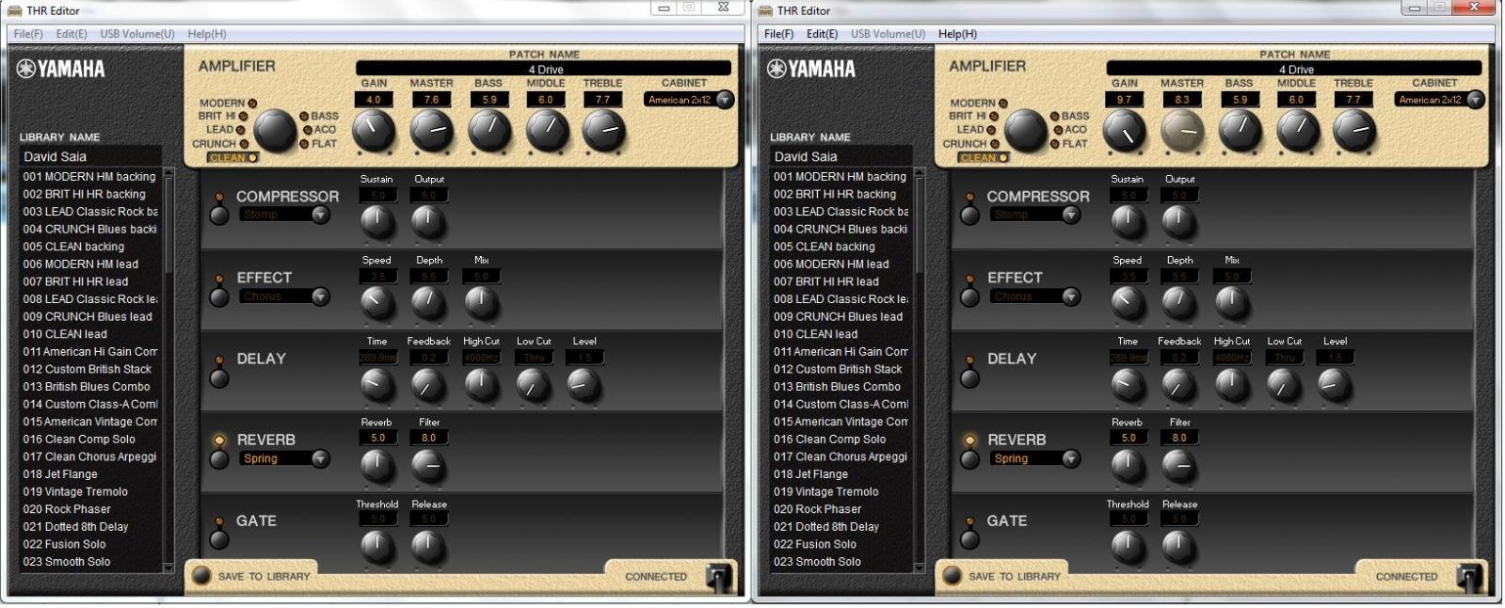Click the GAIN knob in left window
Image resolution: width=1505 pixels, height=608 pixels.
(x=374, y=132)
